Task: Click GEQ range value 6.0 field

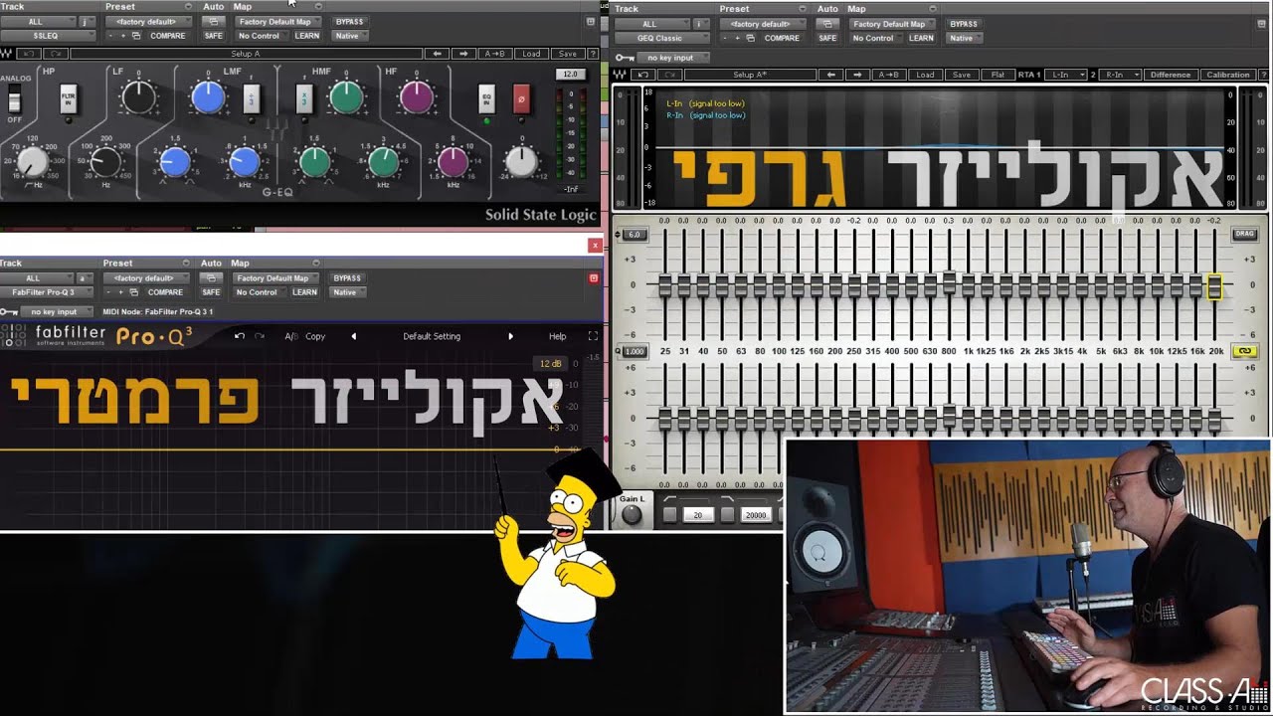Action: [x=634, y=235]
